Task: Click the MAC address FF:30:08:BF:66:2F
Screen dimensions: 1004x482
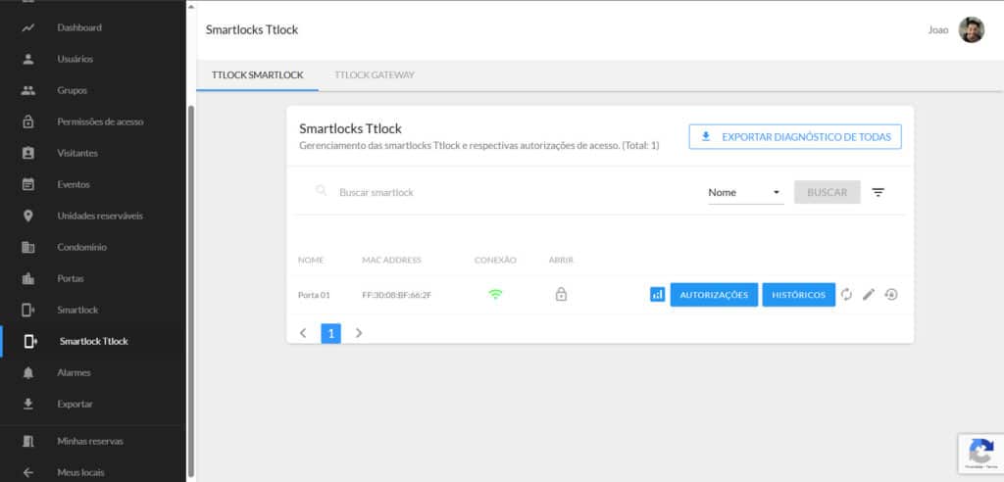Action: point(397,295)
